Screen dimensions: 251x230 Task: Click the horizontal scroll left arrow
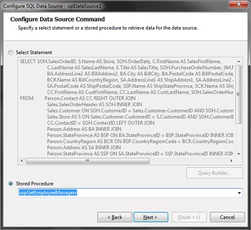[22, 161]
